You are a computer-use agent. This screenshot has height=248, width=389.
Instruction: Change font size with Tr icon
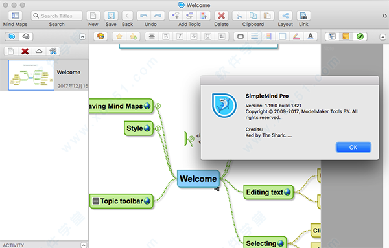coord(222,37)
